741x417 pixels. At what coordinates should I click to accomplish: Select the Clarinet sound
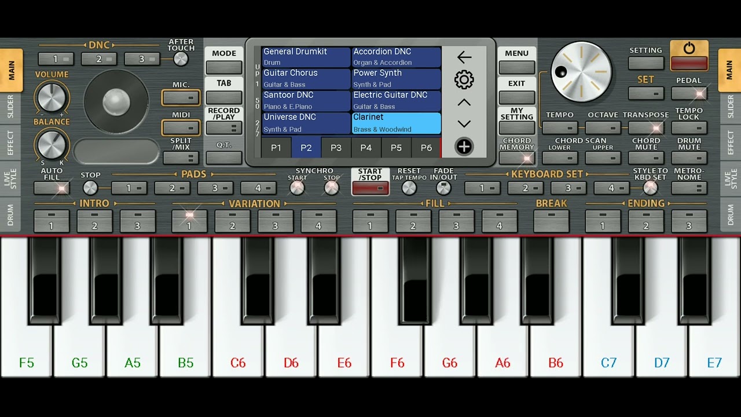pos(397,123)
